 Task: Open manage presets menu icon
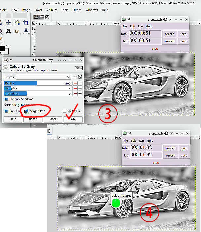pyautogui.click(x=80, y=77)
